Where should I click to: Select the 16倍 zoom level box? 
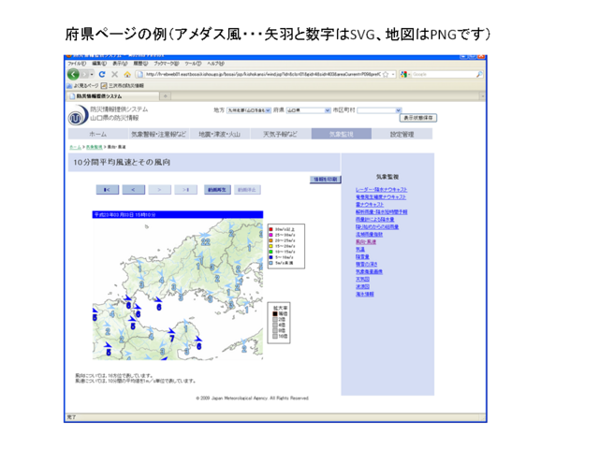pos(274,336)
